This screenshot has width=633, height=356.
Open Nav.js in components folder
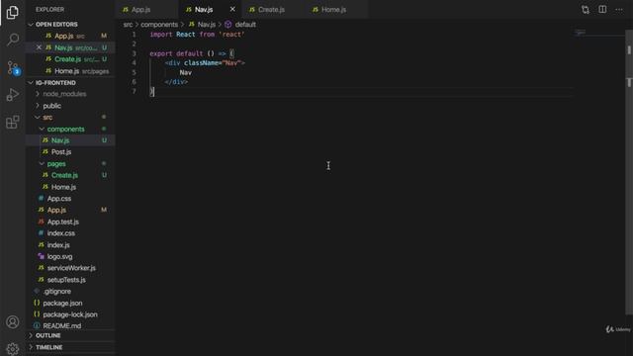[x=70, y=140]
